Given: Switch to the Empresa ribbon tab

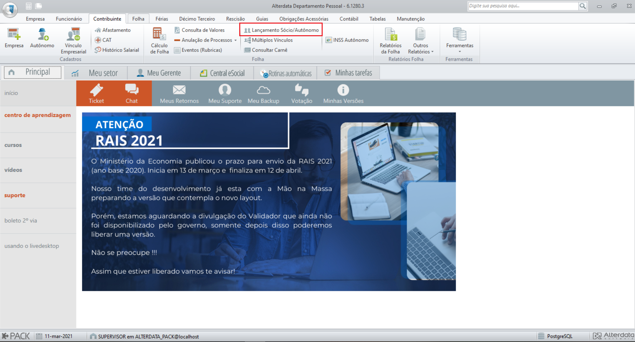Looking at the screenshot, I should coord(35,19).
